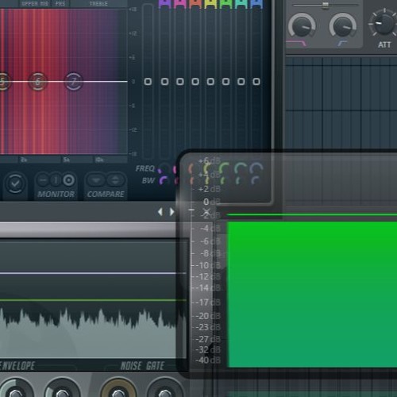Click the blue band gain slider handle

click(256, 82)
